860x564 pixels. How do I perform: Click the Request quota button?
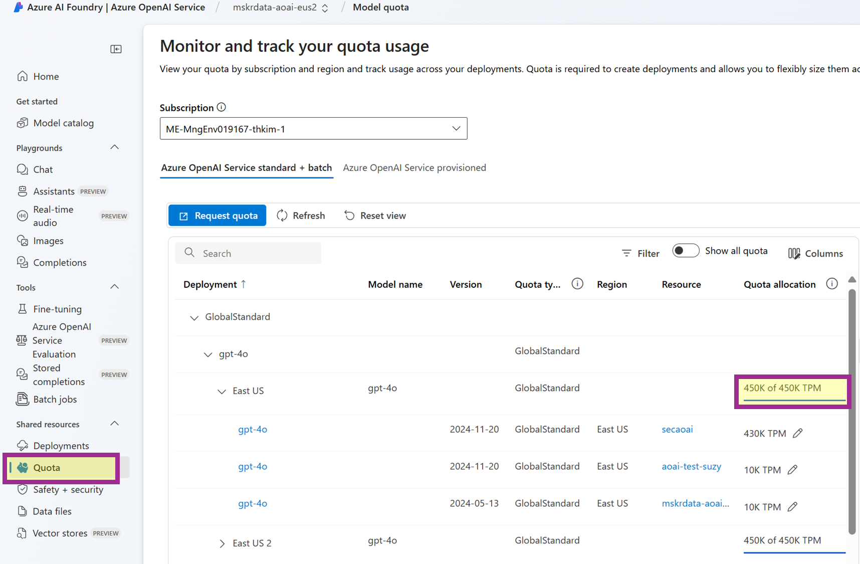(x=217, y=216)
